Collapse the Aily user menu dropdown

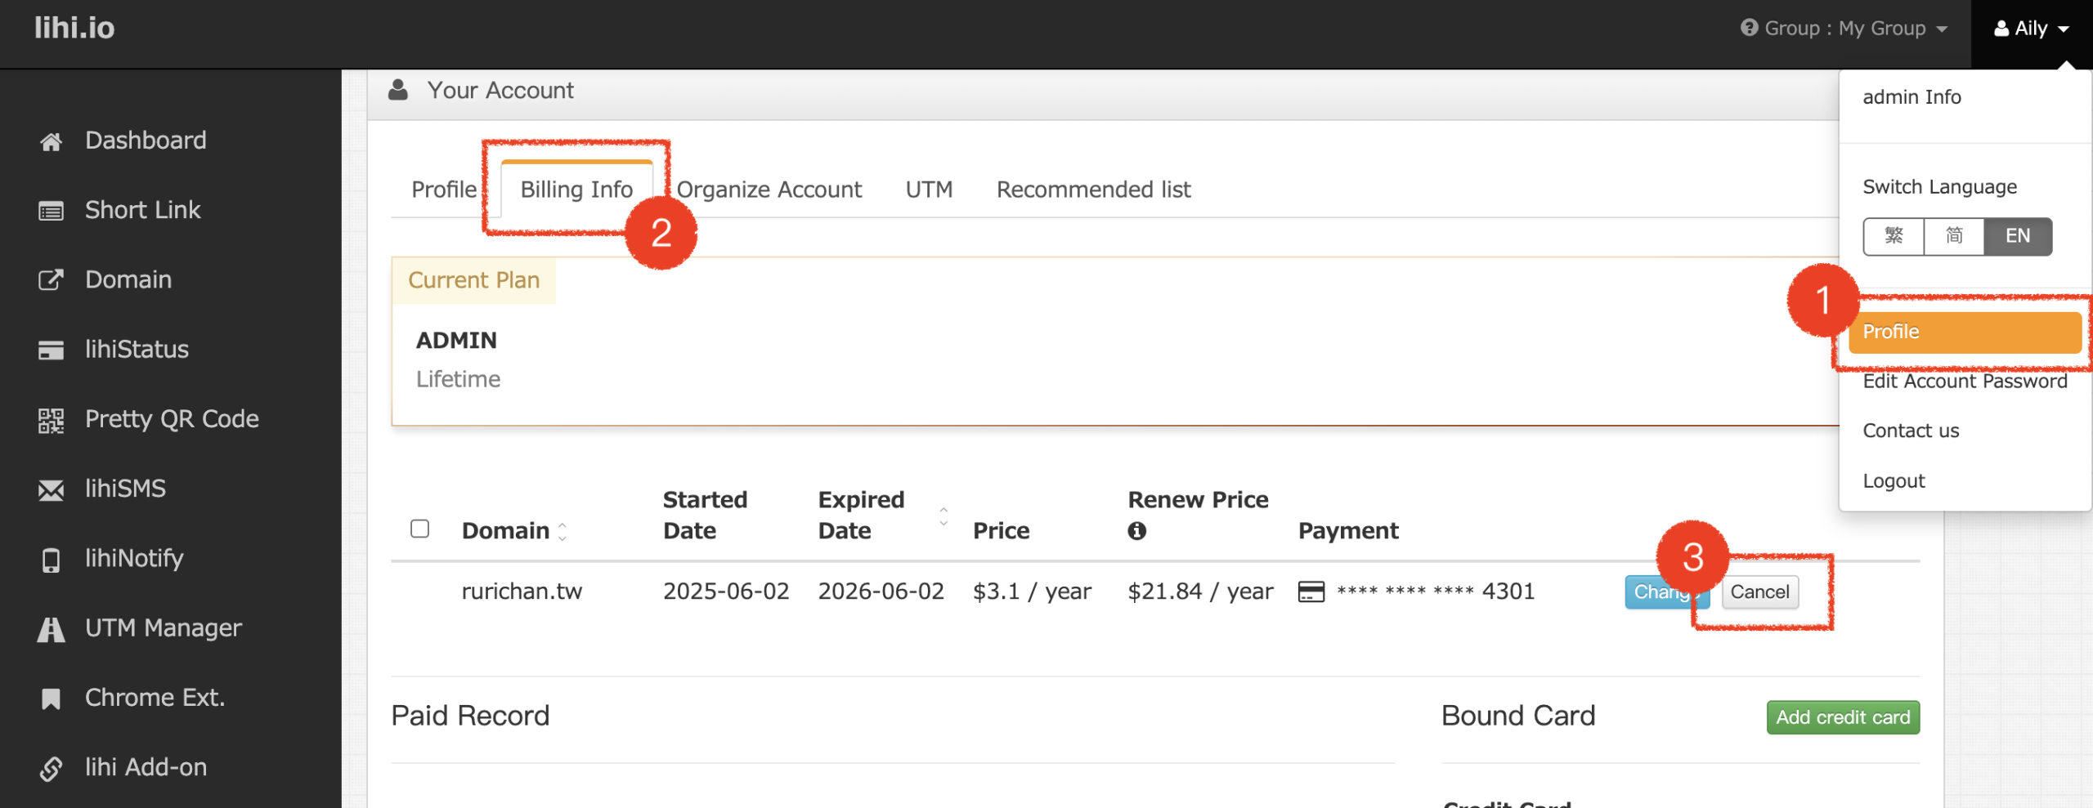point(2031,29)
